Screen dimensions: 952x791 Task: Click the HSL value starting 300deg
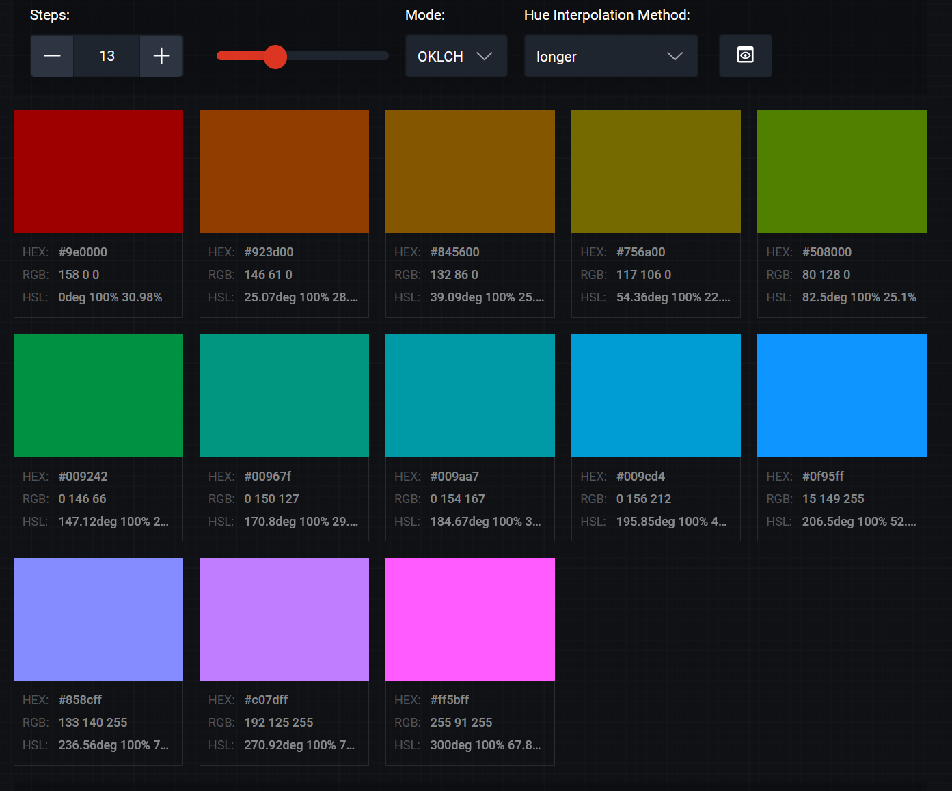(x=485, y=745)
